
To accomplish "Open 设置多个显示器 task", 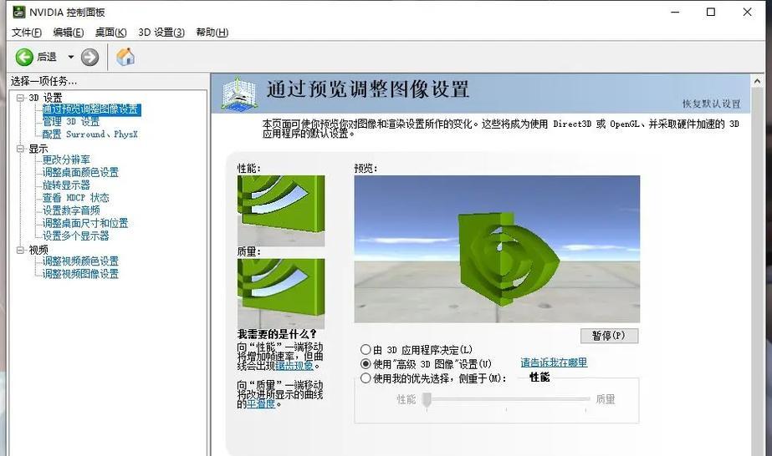I will point(76,236).
